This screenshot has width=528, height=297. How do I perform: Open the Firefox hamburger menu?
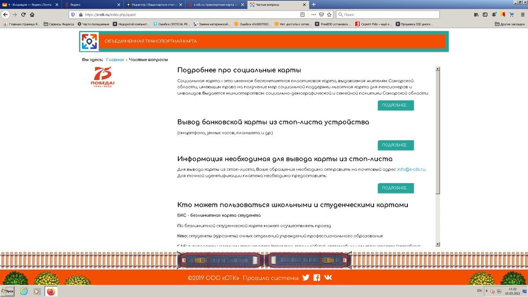(522, 14)
